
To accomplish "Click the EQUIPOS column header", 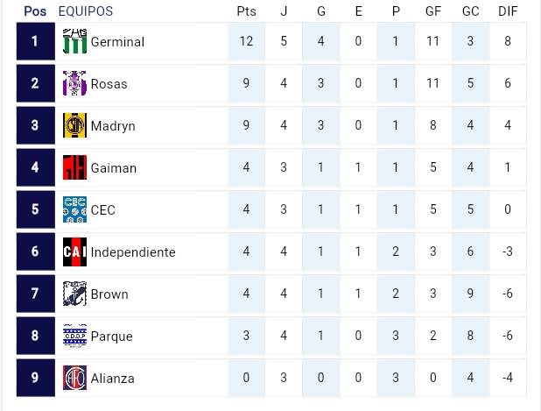I will (85, 11).
